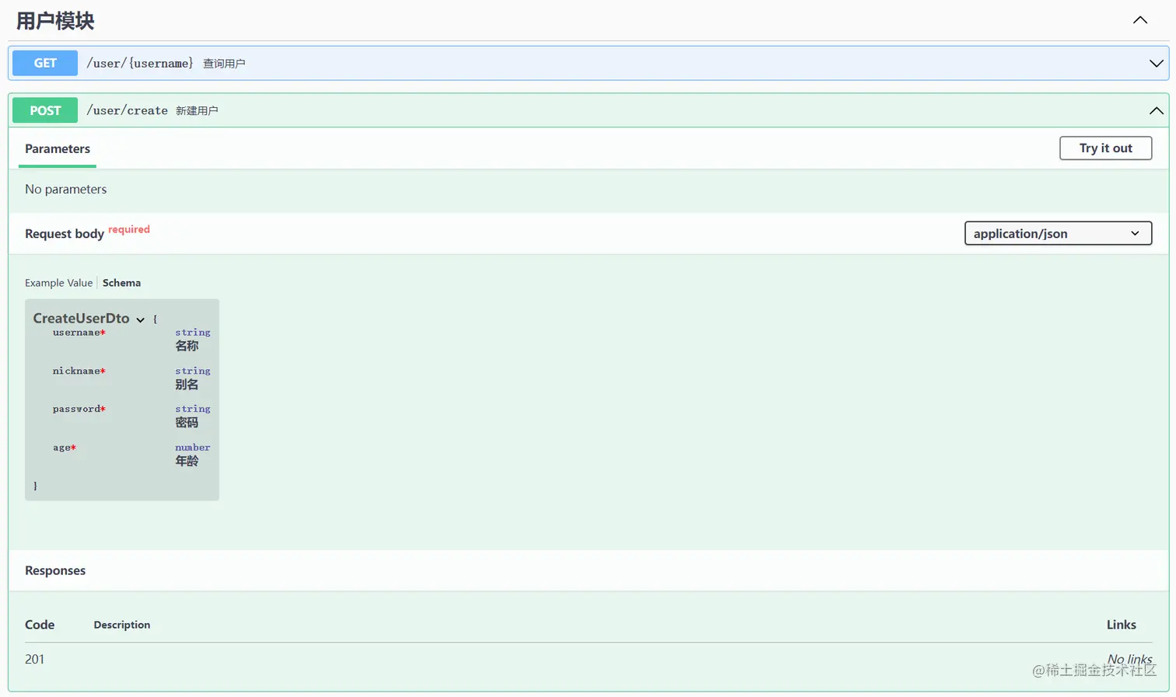This screenshot has height=697, width=1176.
Task: Click the nickname property name
Action: point(76,371)
